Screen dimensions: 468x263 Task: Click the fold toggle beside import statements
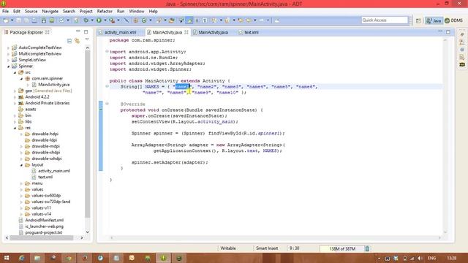[x=107, y=52]
